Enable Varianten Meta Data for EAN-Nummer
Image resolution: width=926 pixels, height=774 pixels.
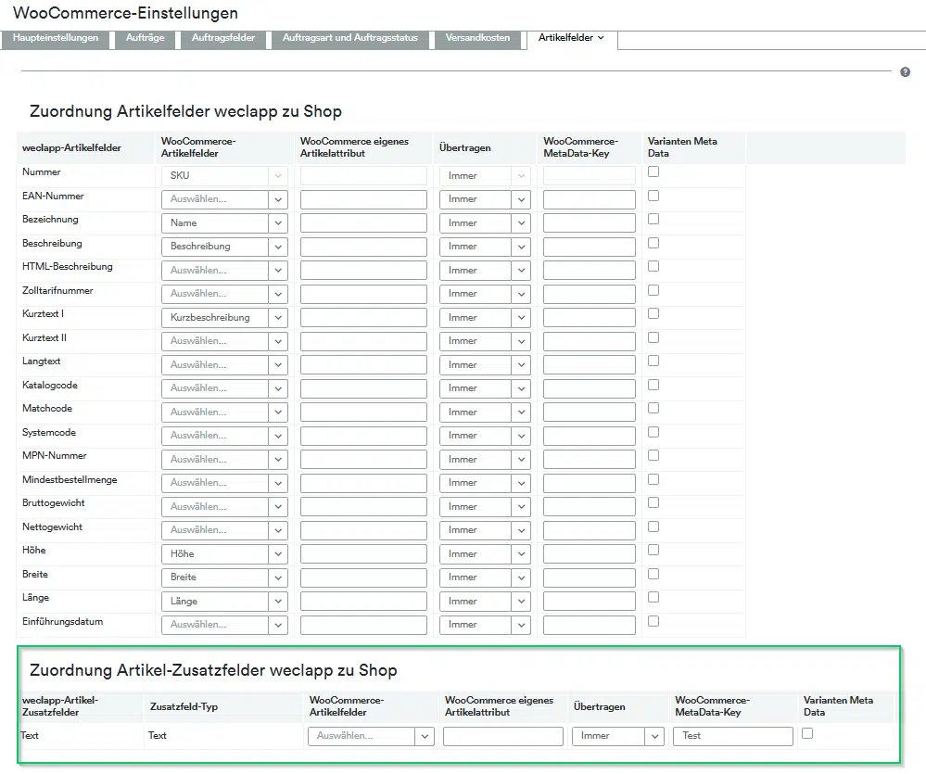coord(653,196)
